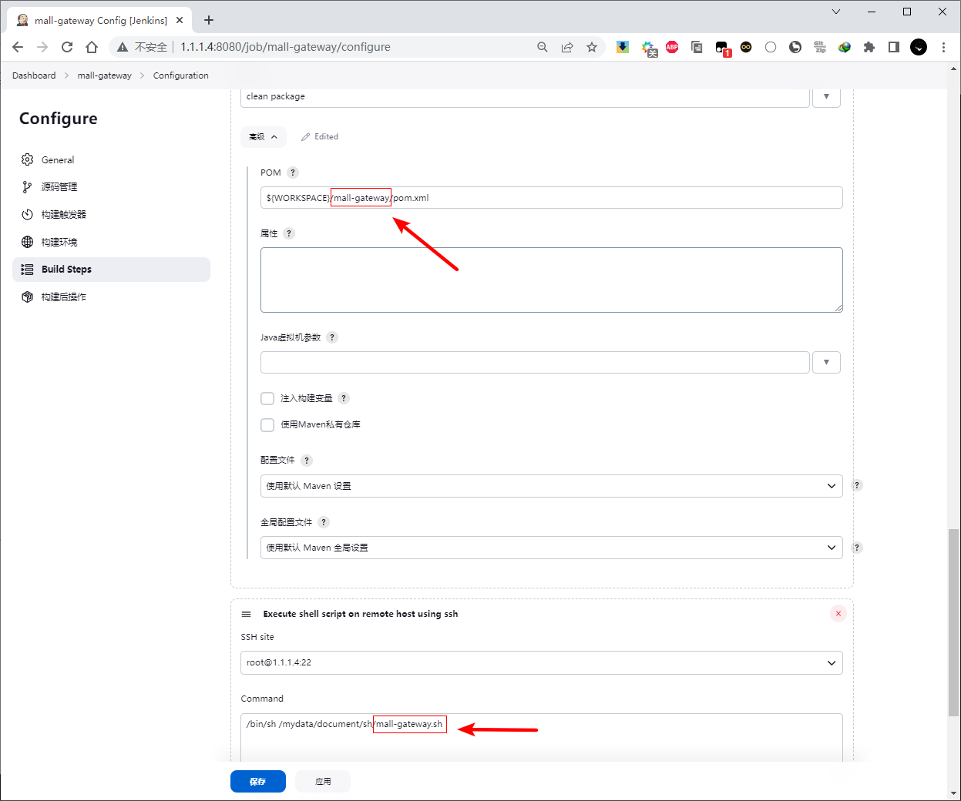The image size is (961, 801).
Task: Select 构建后操作 in the sidebar
Action: point(64,297)
